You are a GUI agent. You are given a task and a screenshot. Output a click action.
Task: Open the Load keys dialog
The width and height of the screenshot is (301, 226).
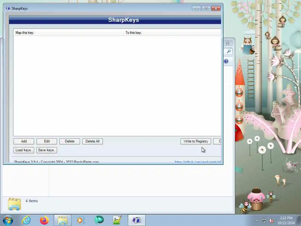(24, 150)
